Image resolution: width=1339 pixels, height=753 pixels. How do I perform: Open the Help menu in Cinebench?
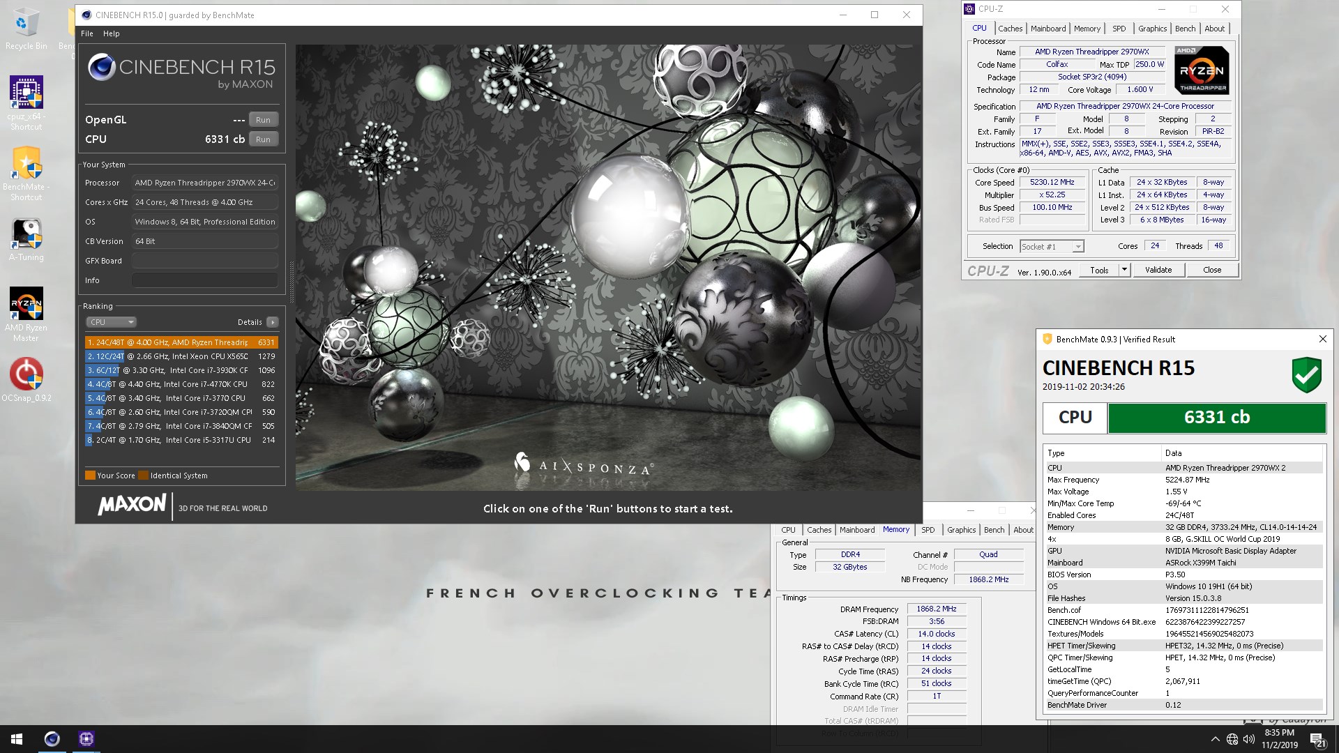[112, 33]
